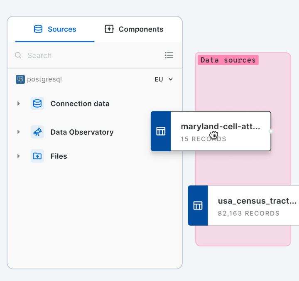Screen dimensions: 299x281
Task: Click the Files upload folder icon
Action: click(x=37, y=156)
